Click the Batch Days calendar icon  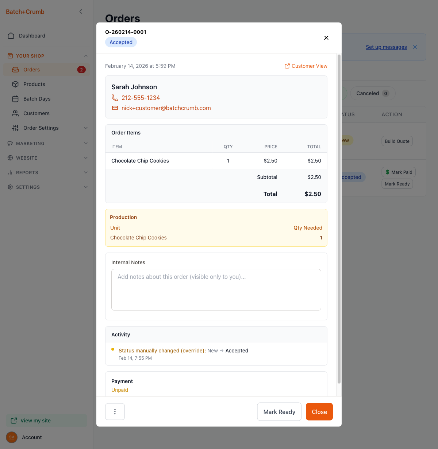pyautogui.click(x=15, y=99)
